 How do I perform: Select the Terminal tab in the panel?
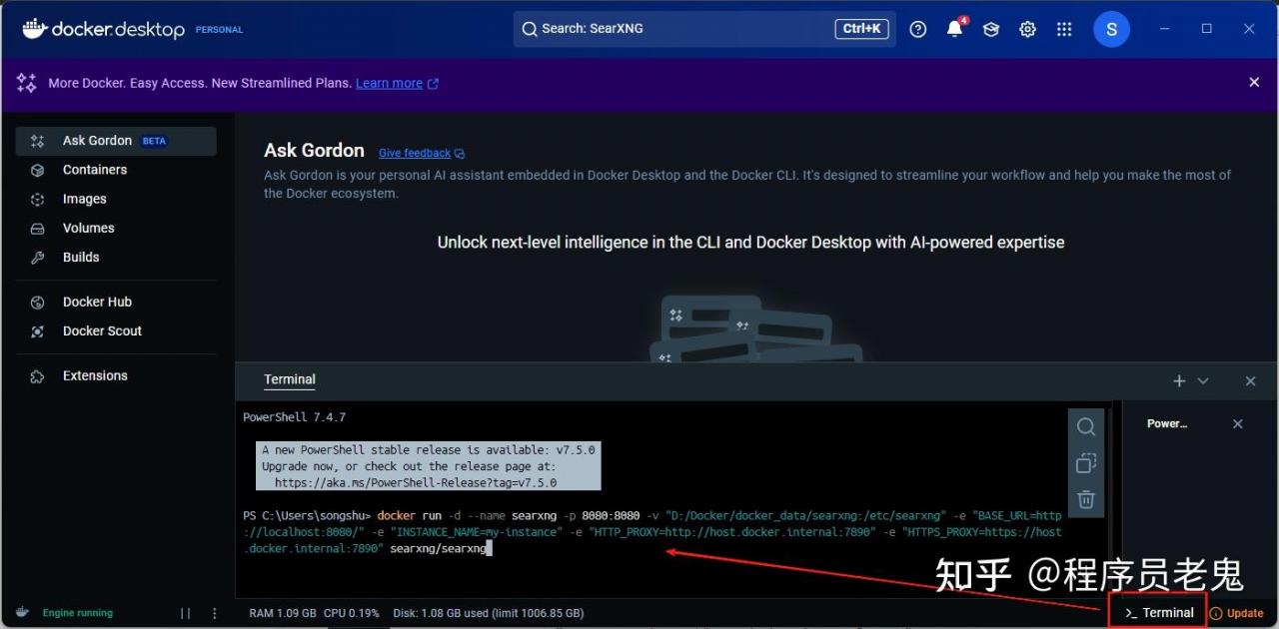click(x=290, y=379)
